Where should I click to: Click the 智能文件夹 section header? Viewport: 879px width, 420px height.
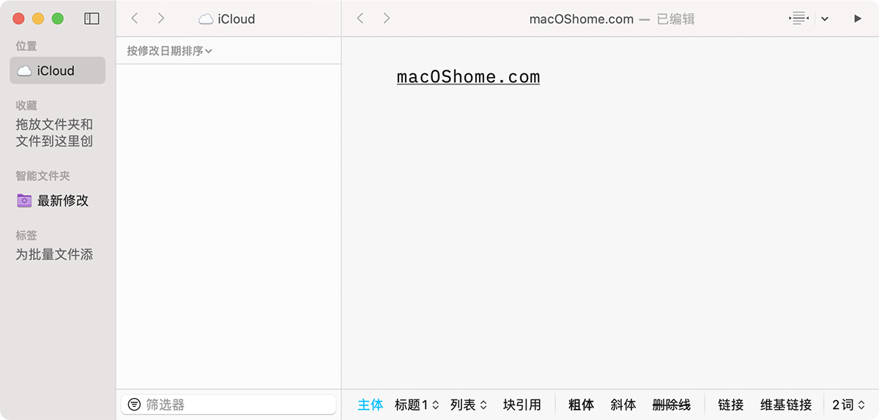pos(43,176)
